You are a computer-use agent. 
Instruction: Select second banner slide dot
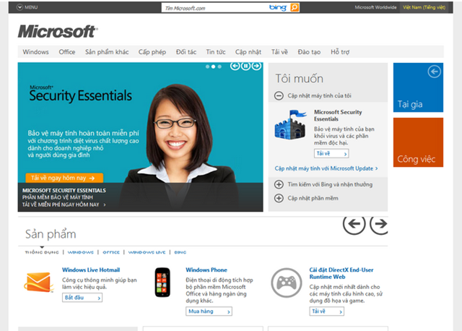point(214,66)
